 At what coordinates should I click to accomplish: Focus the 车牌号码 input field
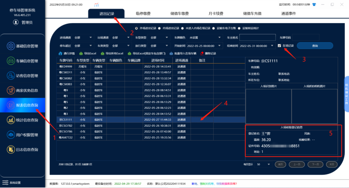click(x=306, y=38)
